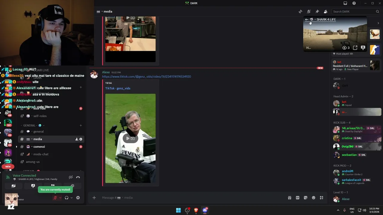Image resolution: width=383 pixels, height=215 pixels.
Task: Open the gift Nitro icon
Action: 290,198
